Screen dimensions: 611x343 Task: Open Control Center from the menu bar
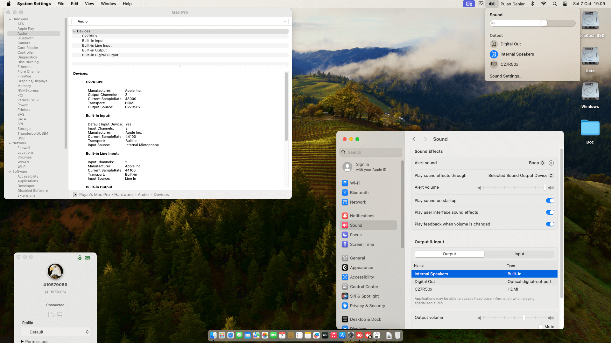[x=565, y=4]
